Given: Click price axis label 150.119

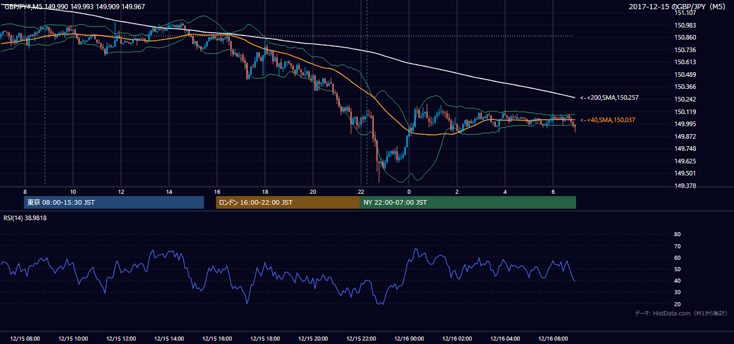Looking at the screenshot, I should [x=685, y=112].
